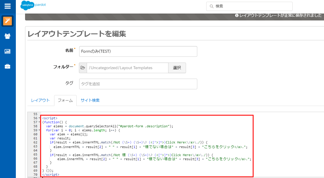Click the info icon in saved notification
The width and height of the screenshot is (324, 178).
tap(237, 16)
